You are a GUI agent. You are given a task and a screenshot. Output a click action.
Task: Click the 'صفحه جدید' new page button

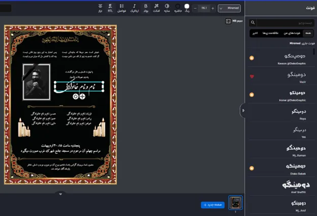click(212, 204)
